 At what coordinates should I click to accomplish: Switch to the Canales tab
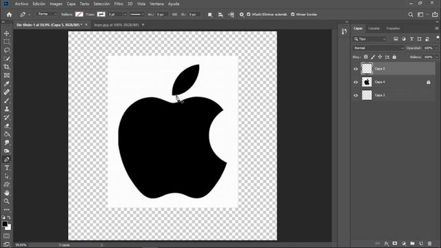[373, 28]
